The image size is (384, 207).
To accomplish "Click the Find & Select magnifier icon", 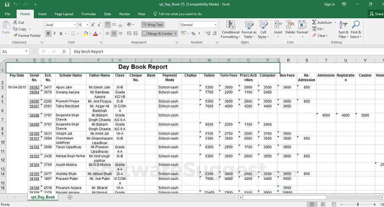I will [x=356, y=25].
